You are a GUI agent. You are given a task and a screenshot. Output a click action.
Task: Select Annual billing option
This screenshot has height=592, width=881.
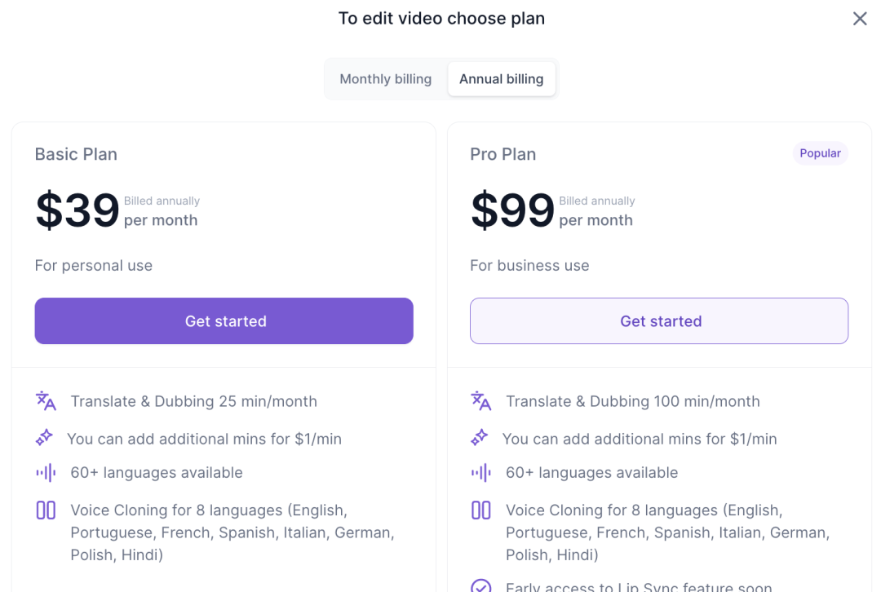501,79
